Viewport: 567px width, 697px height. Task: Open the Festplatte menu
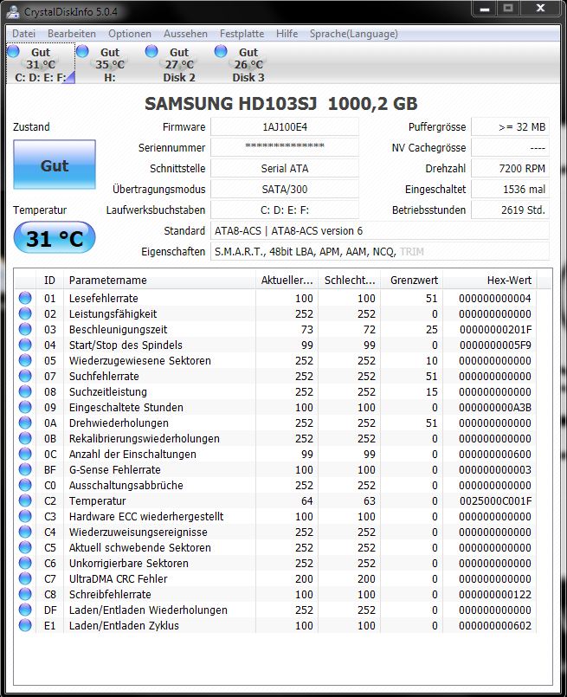point(242,34)
